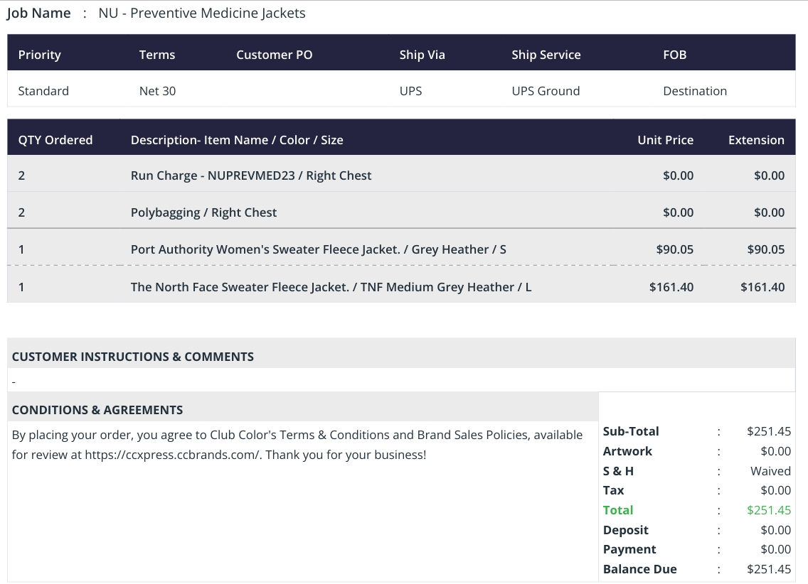Click the Polybagging / Right Chest row
808x584 pixels.
point(401,212)
